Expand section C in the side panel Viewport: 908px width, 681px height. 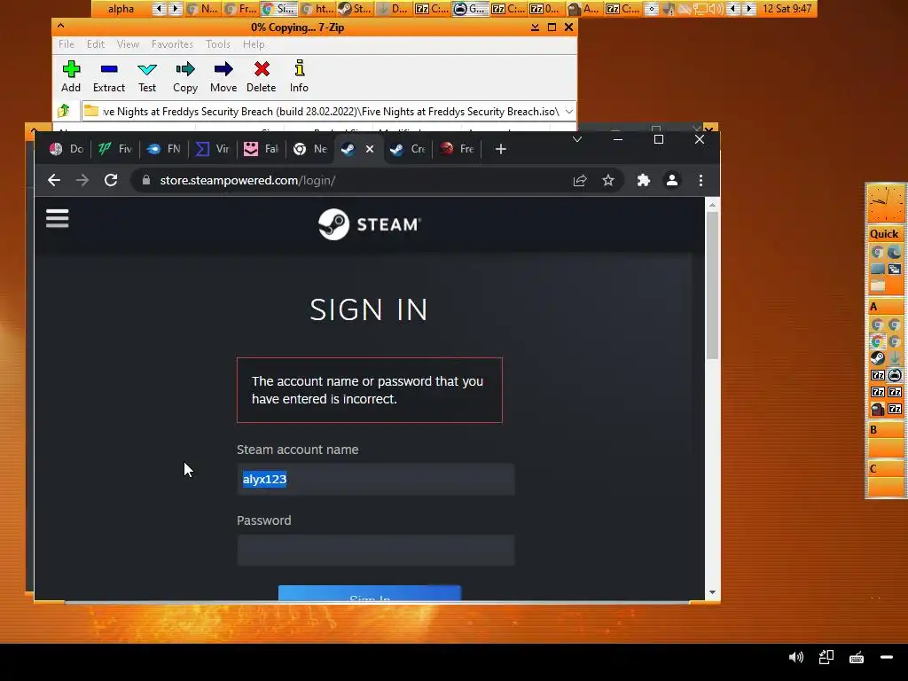coord(884,468)
